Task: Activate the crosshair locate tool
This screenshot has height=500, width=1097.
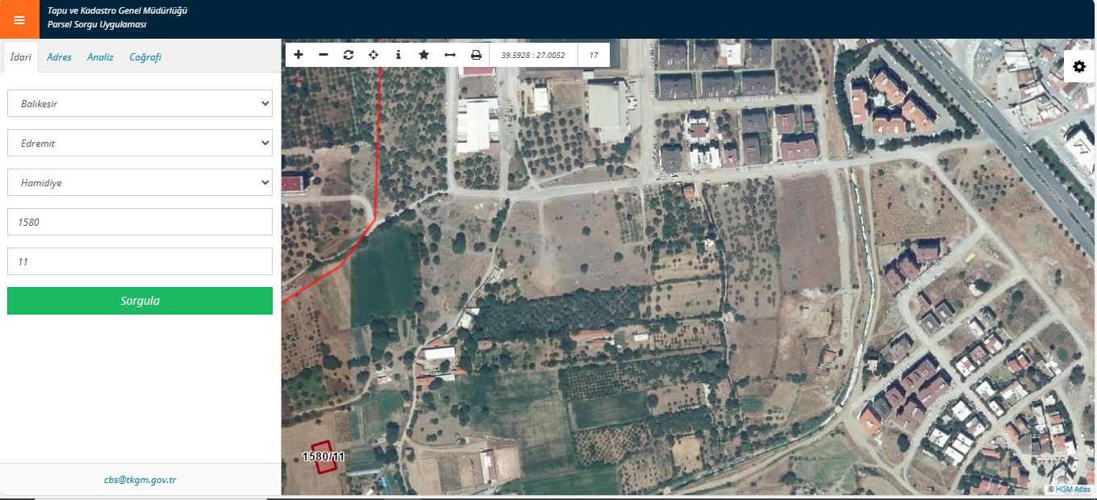Action: click(x=373, y=55)
